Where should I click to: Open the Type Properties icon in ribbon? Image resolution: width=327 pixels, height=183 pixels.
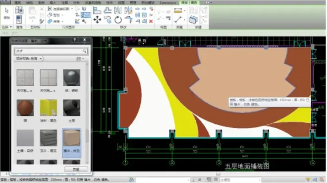point(19,10)
